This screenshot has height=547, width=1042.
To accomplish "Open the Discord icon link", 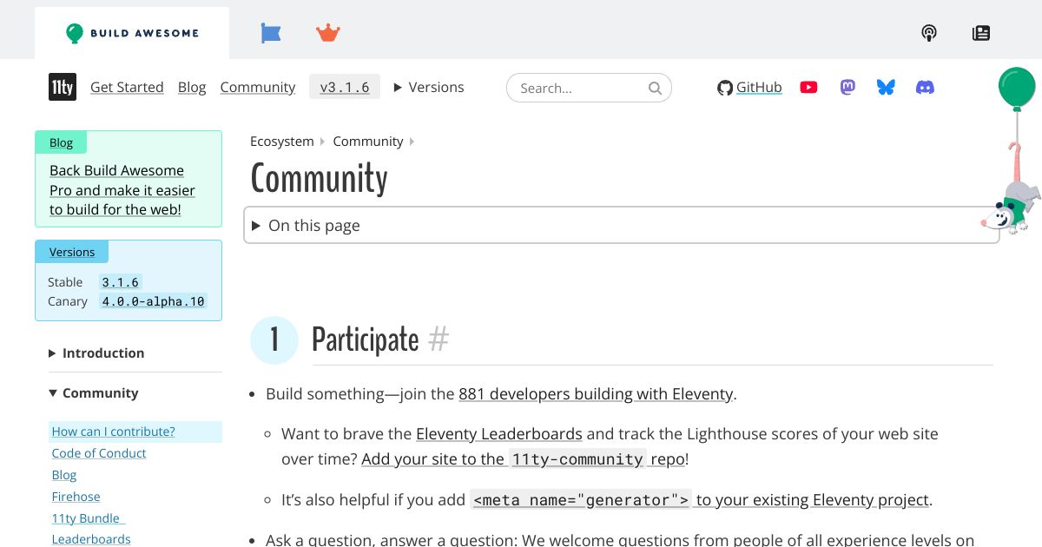I will pyautogui.click(x=925, y=87).
